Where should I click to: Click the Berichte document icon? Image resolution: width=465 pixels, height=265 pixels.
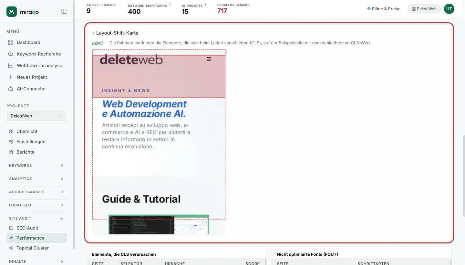tap(11, 152)
